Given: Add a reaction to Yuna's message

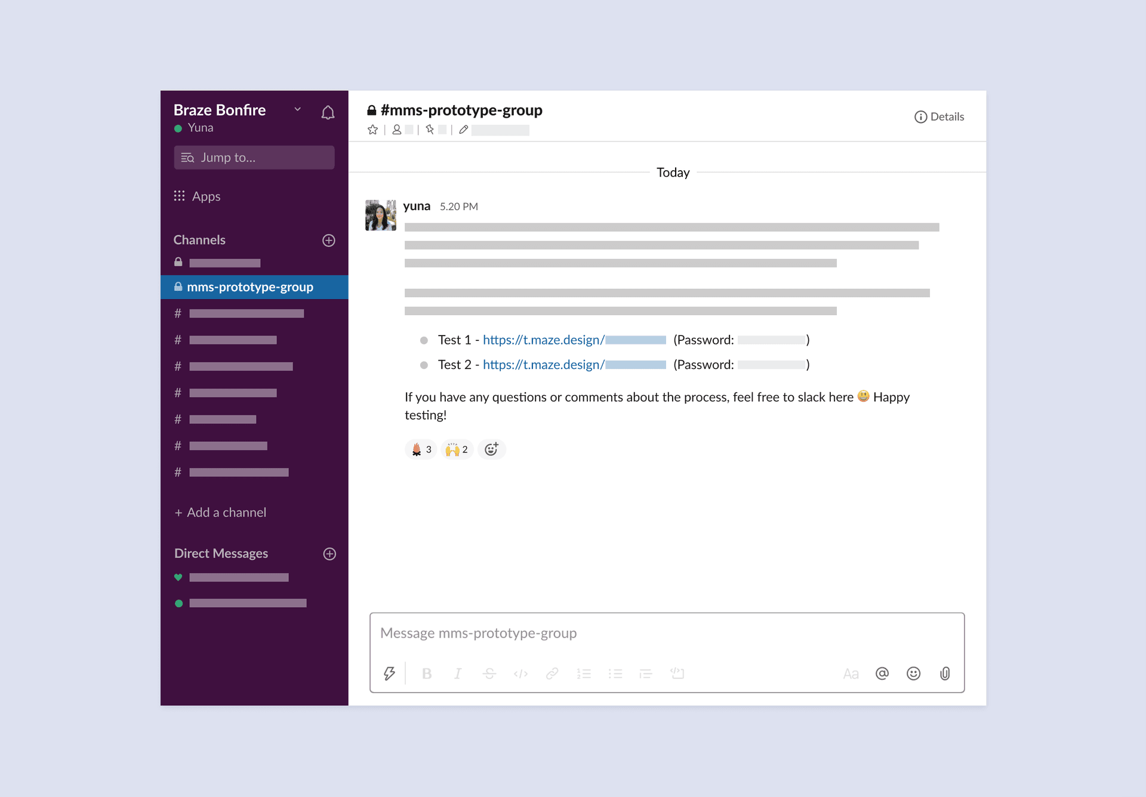Looking at the screenshot, I should (493, 450).
